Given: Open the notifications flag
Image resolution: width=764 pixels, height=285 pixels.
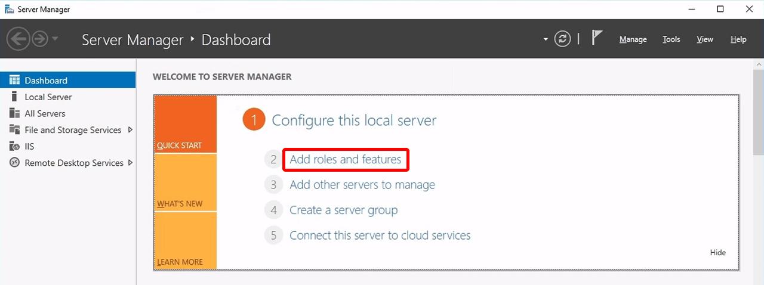Looking at the screenshot, I should pos(596,38).
